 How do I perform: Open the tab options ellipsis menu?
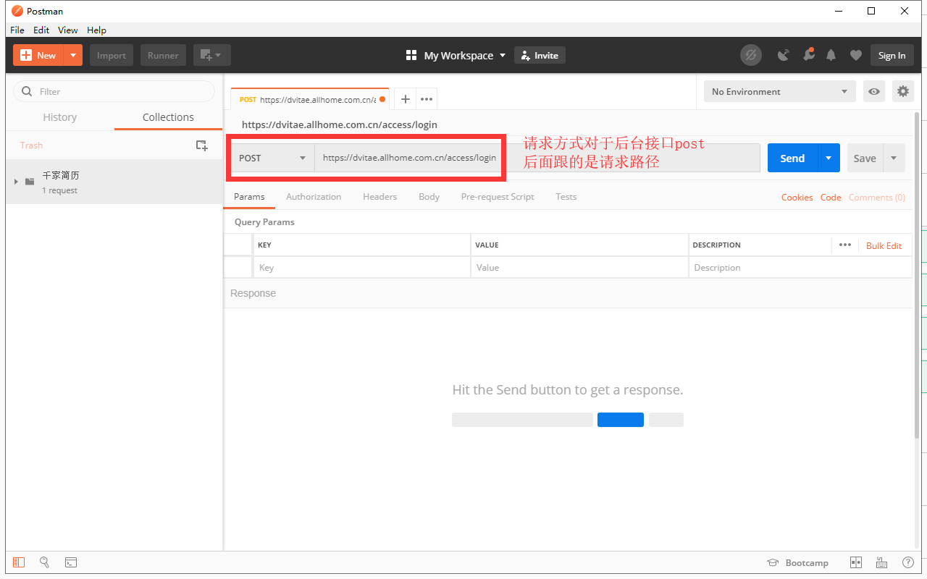click(x=427, y=99)
